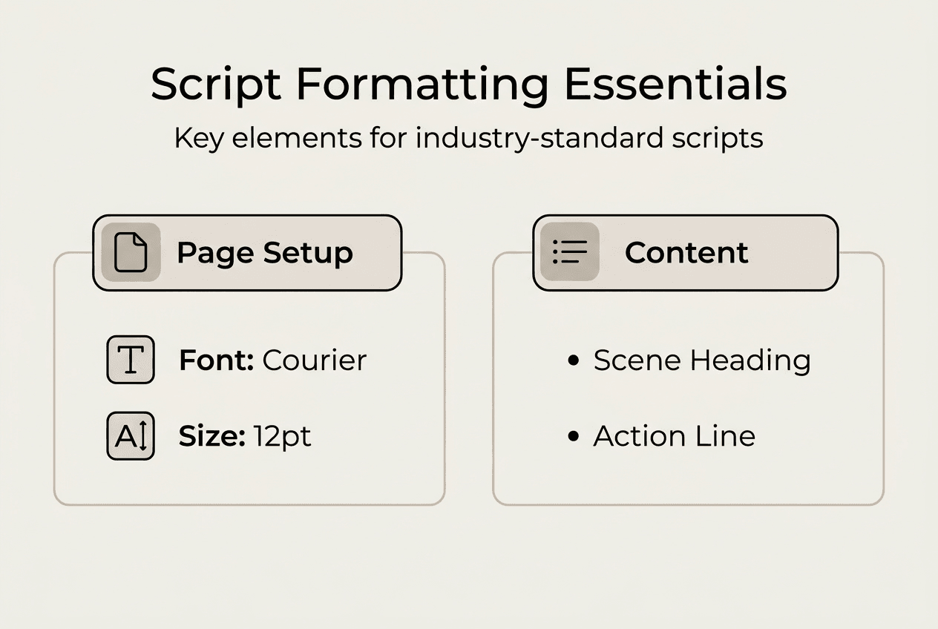
Task: Click the 'Size: 12pt' text
Action: pyautogui.click(x=245, y=436)
